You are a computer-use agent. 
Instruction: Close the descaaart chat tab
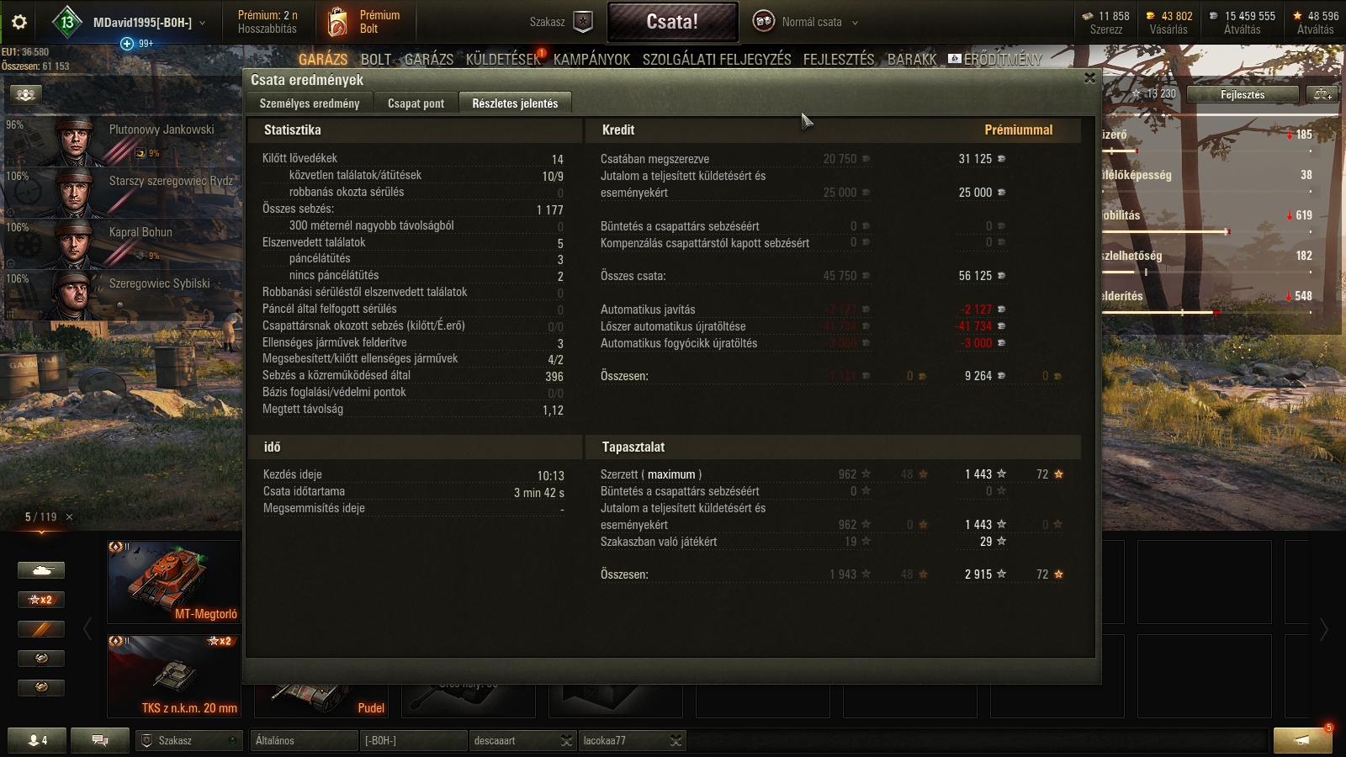click(566, 740)
